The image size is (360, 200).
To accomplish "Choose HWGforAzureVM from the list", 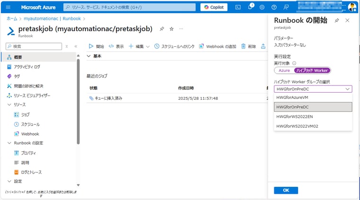I will pyautogui.click(x=313, y=97).
